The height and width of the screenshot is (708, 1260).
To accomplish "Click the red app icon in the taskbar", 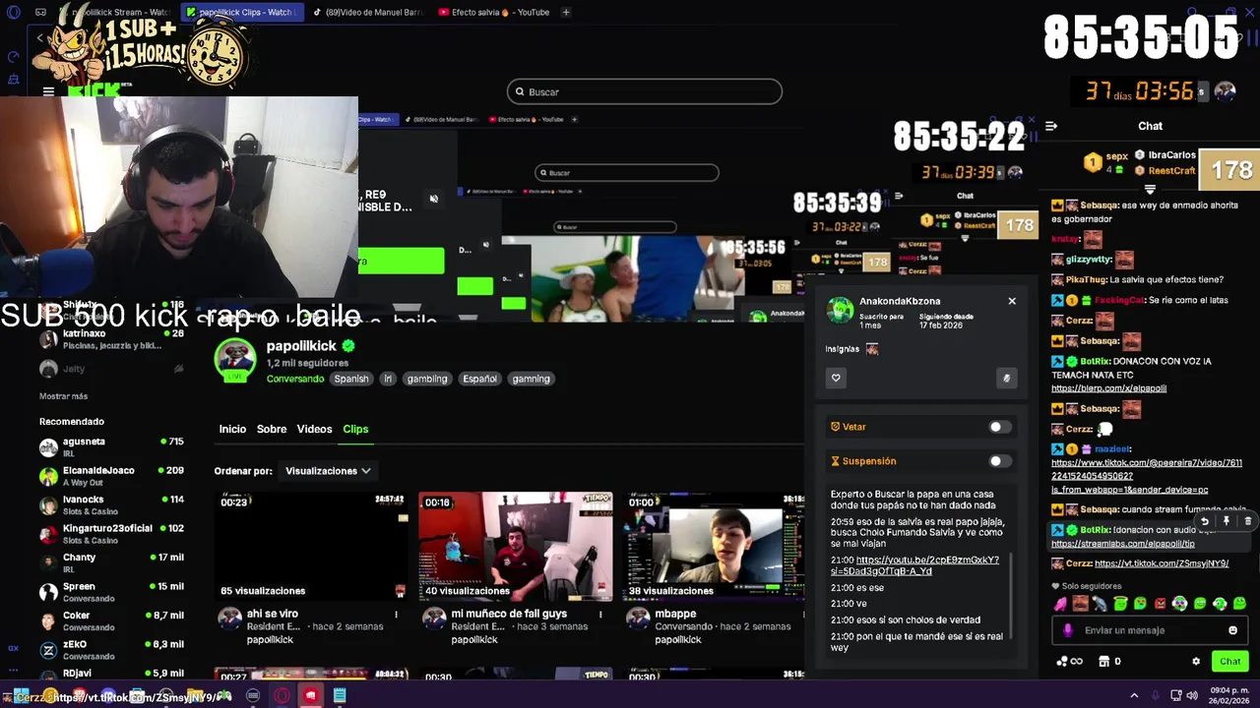I will pos(311,696).
